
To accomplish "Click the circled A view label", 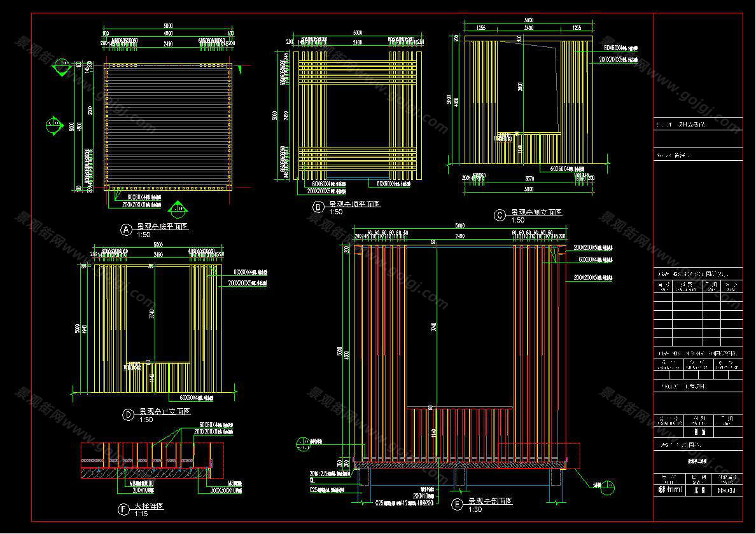I will (125, 228).
